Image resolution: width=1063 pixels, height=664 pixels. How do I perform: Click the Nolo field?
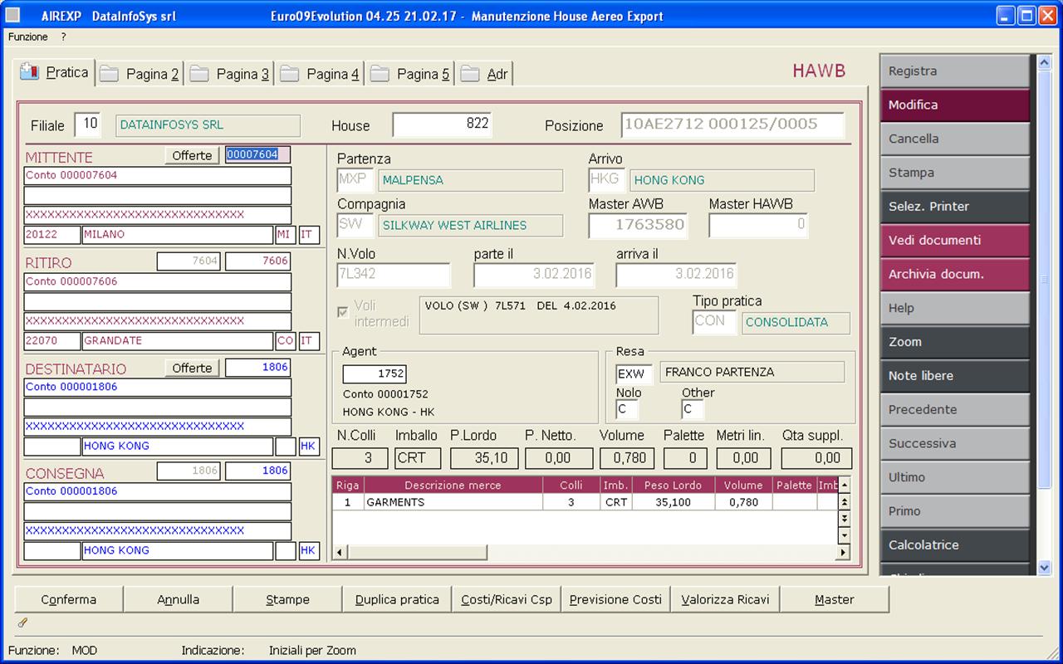point(627,409)
